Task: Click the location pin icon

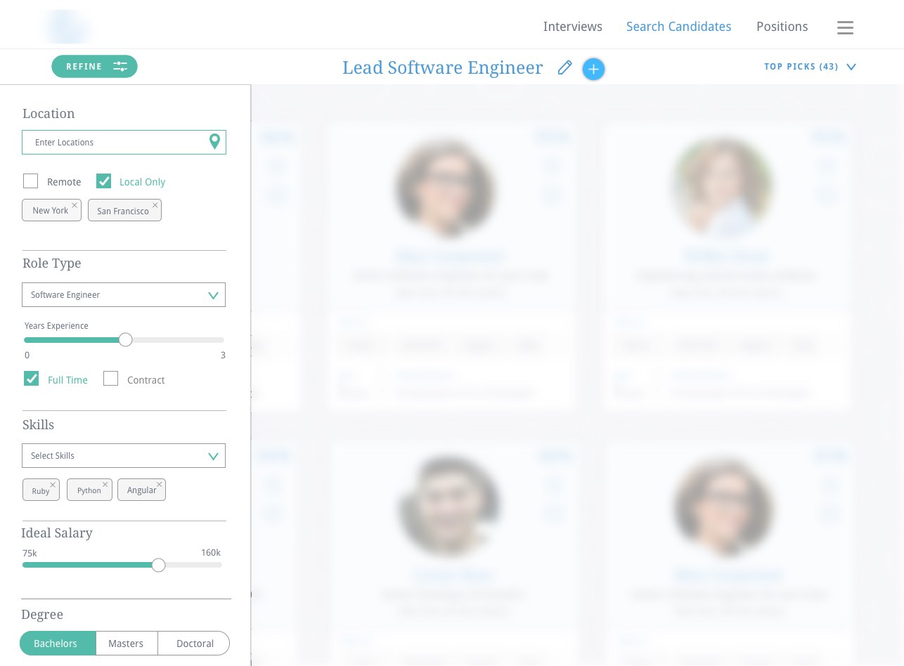Action: pyautogui.click(x=215, y=142)
